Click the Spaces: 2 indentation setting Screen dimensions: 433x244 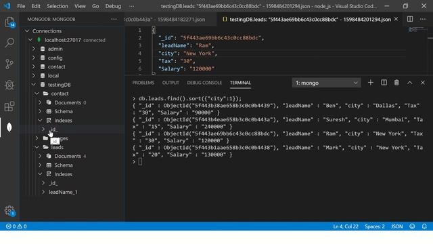[374, 226]
